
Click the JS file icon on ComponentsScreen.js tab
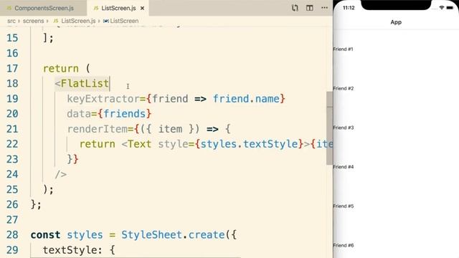pyautogui.click(x=9, y=8)
